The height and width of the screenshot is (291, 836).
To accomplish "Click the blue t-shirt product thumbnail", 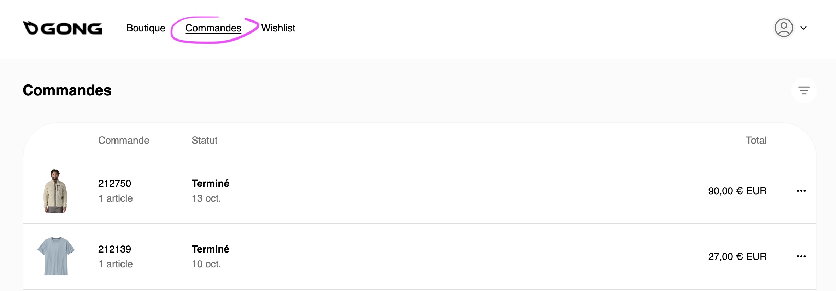I will pyautogui.click(x=56, y=256).
